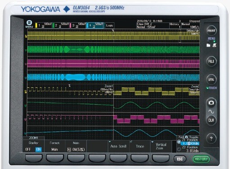Click the channel 4 ground level marker
Image resolution: width=230 pixels, height=169 pixels.
pyautogui.click(x=26, y=78)
